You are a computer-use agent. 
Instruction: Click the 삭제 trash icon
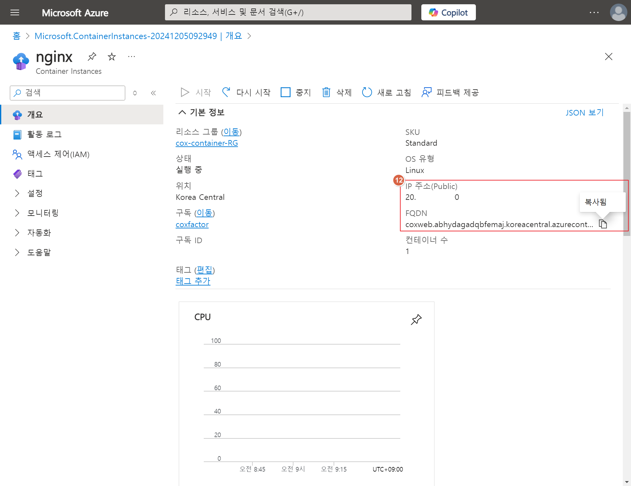click(326, 92)
